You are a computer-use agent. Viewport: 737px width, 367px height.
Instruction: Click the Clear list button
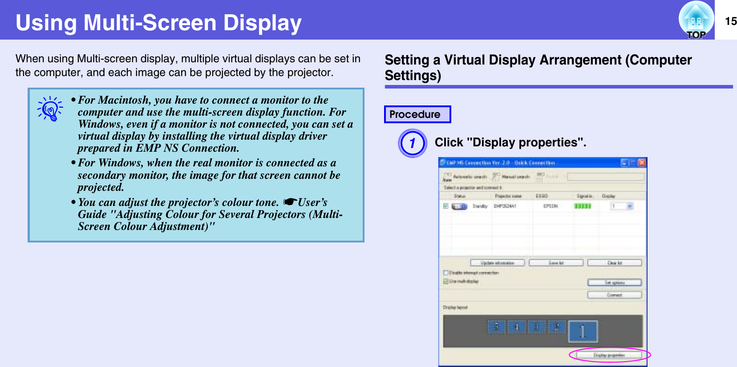[x=615, y=263]
